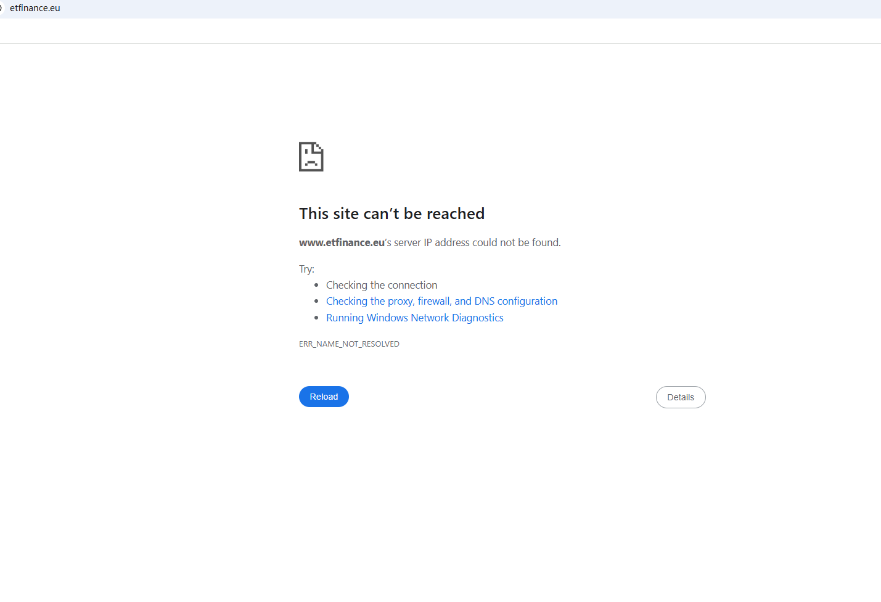Open the Details button

[681, 397]
